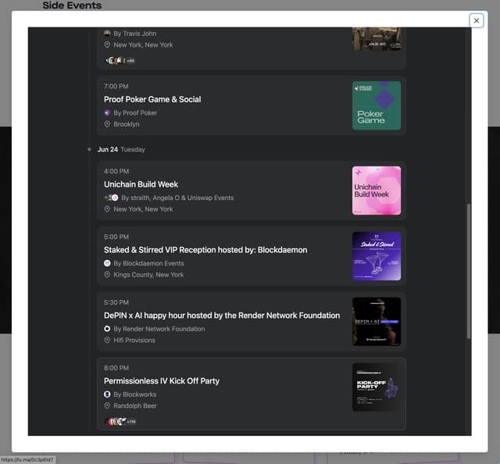
Task: Click the '5:30 PM' time label
Action: point(116,302)
